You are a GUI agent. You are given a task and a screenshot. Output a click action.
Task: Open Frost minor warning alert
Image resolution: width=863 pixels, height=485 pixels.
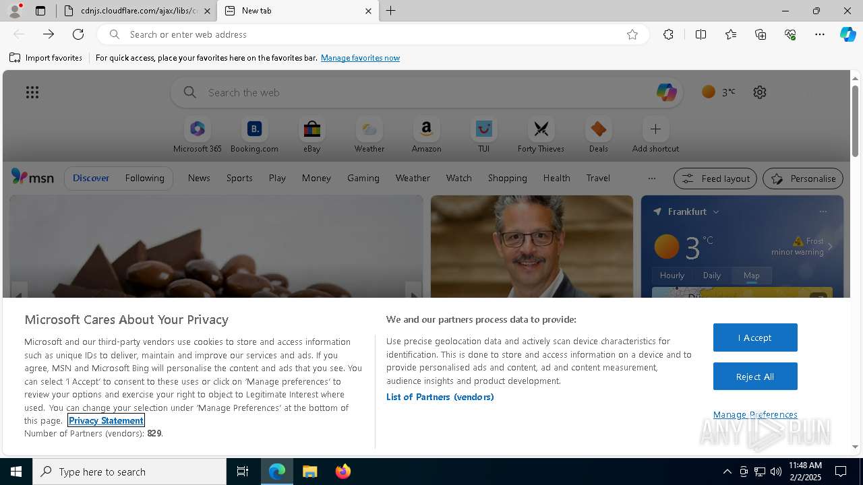(x=802, y=247)
